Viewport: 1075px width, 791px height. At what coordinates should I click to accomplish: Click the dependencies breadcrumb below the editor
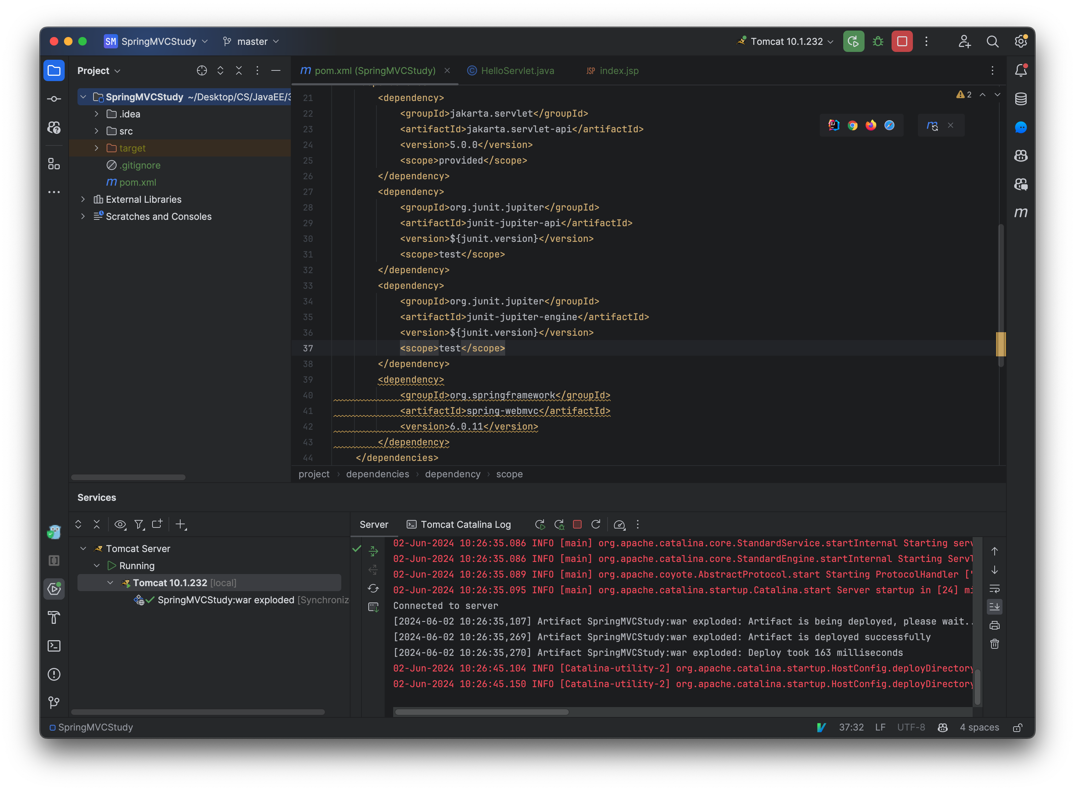click(x=378, y=474)
